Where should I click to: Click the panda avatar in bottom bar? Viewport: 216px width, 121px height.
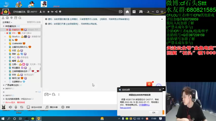coord(4,107)
